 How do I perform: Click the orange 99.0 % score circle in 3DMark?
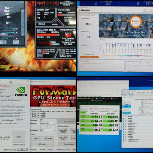click(x=136, y=22)
